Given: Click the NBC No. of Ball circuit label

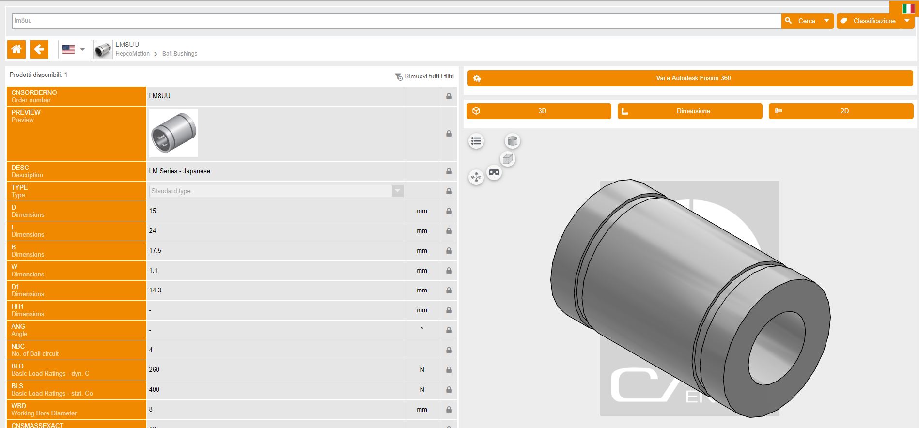Looking at the screenshot, I should (x=35, y=350).
